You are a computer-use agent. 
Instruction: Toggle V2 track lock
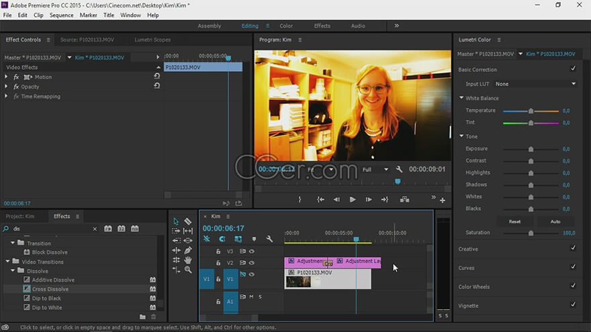[x=218, y=263]
